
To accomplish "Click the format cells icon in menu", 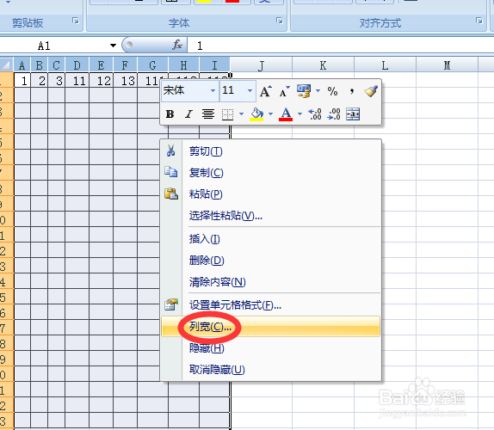I will click(x=171, y=304).
